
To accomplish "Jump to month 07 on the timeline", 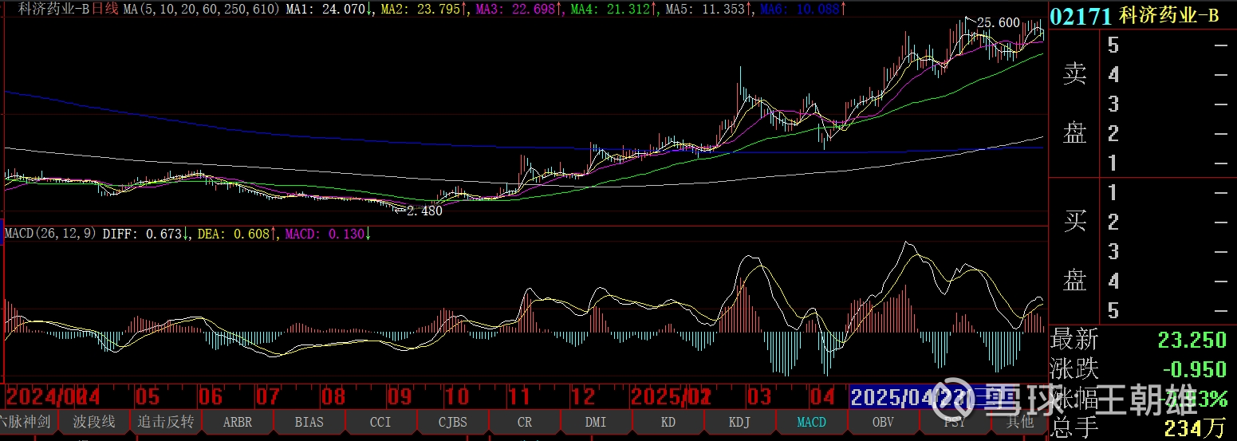I will [x=268, y=397].
